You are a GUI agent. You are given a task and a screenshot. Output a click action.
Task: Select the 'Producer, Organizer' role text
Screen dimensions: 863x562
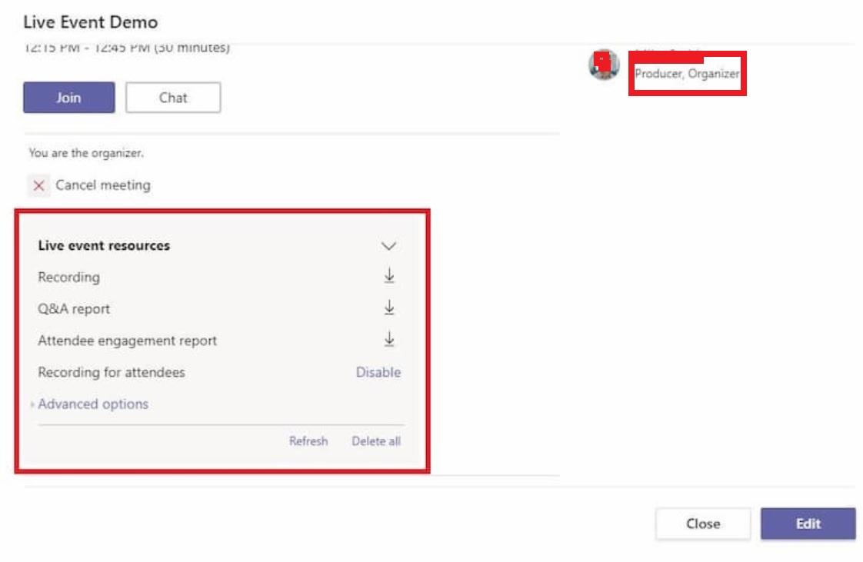click(x=687, y=74)
